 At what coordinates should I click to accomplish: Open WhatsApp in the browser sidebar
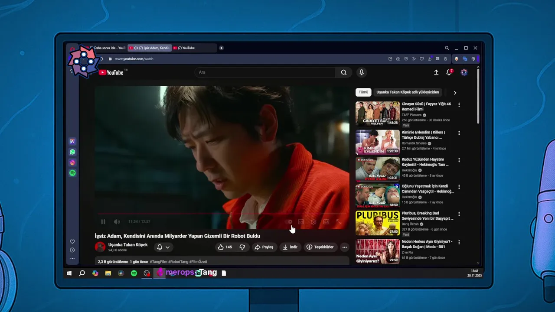[72, 152]
